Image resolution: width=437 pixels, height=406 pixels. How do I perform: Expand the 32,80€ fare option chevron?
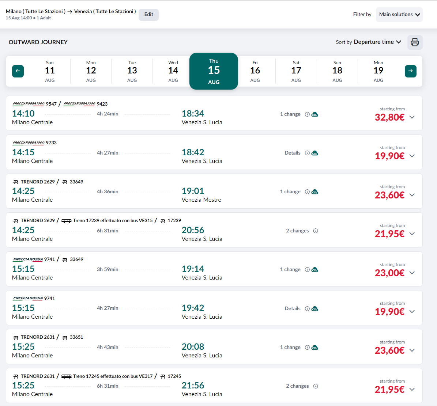pos(412,117)
